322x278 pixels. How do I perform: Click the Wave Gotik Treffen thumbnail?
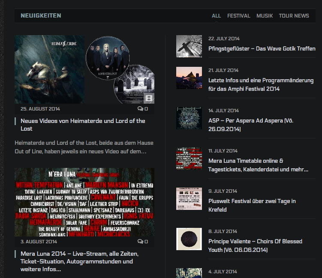[x=189, y=46]
